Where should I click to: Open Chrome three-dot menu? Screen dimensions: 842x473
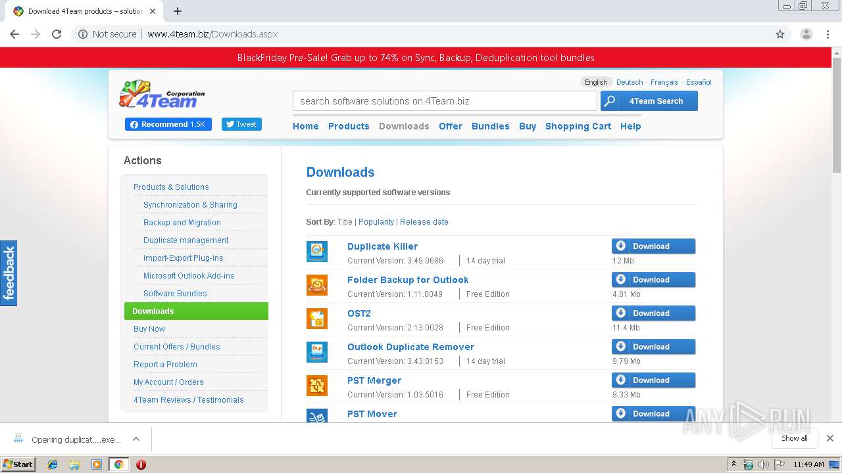(x=828, y=34)
